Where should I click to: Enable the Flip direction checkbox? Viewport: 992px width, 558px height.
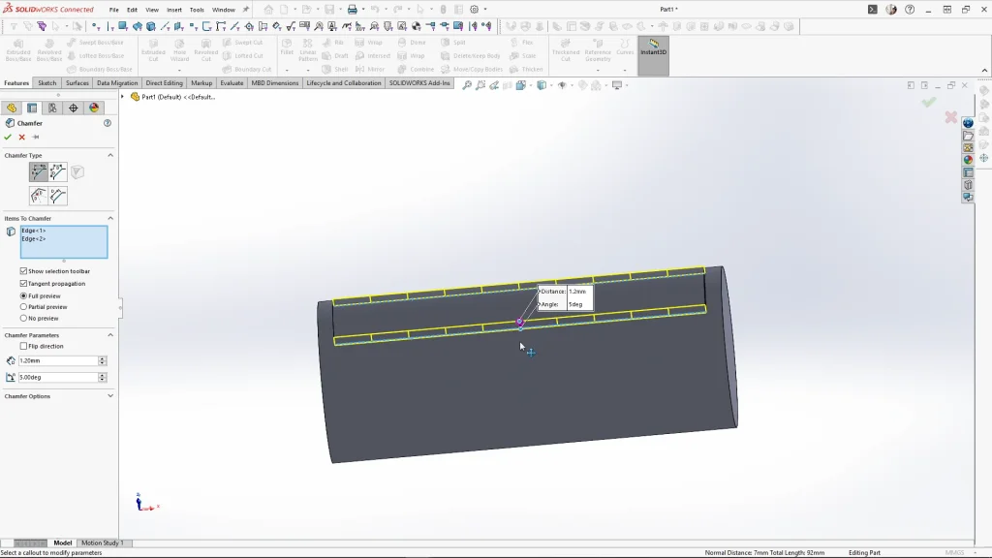coord(24,346)
